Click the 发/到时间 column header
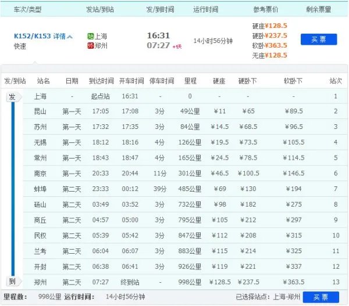Screen dimensions: 349x306 [160, 9]
